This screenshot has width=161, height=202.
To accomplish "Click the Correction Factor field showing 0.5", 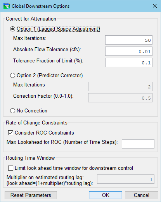I will point(120,98).
